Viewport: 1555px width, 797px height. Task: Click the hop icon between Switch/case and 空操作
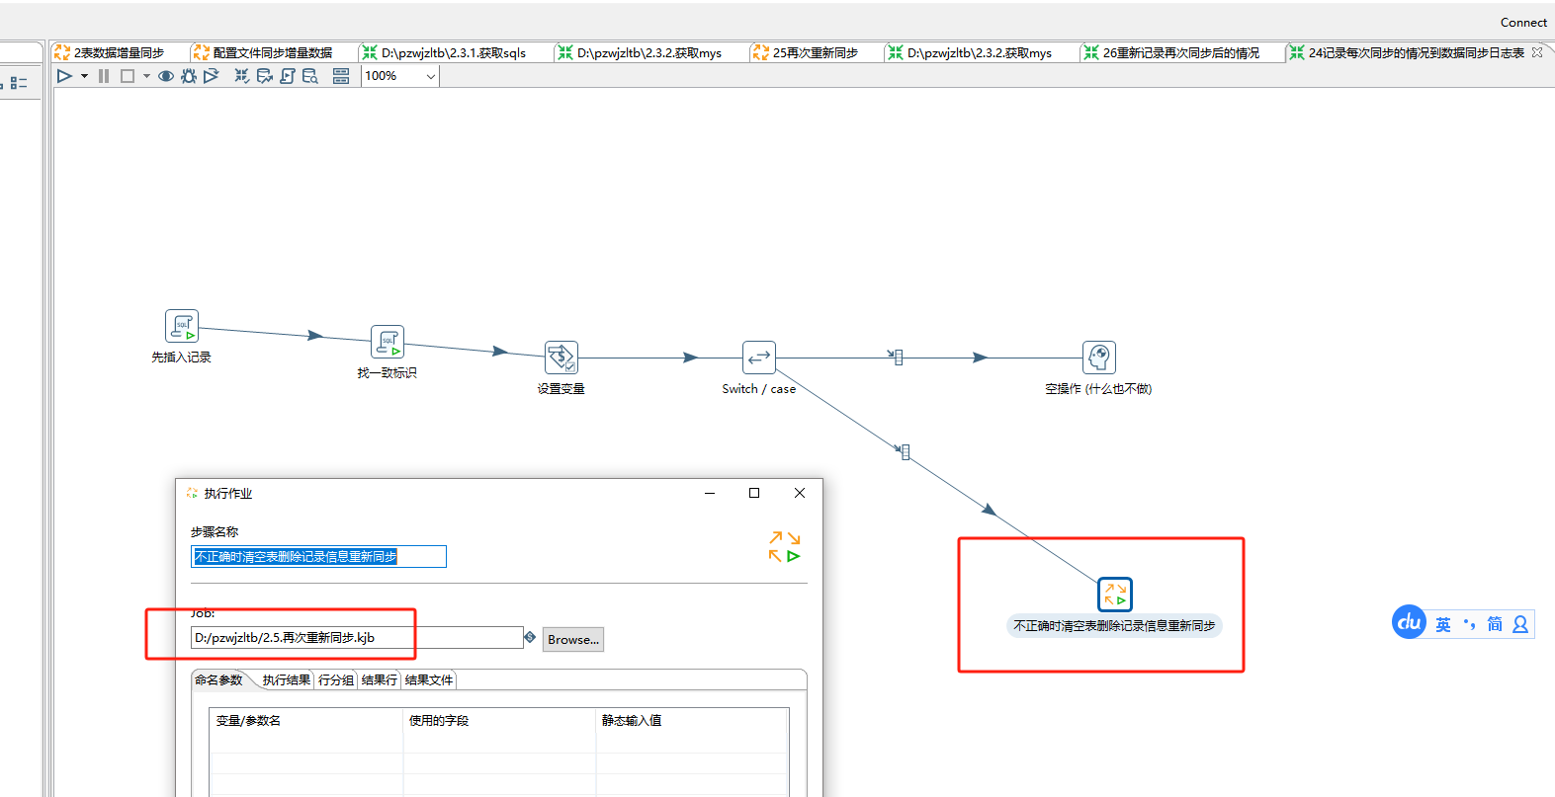pyautogui.click(x=896, y=357)
